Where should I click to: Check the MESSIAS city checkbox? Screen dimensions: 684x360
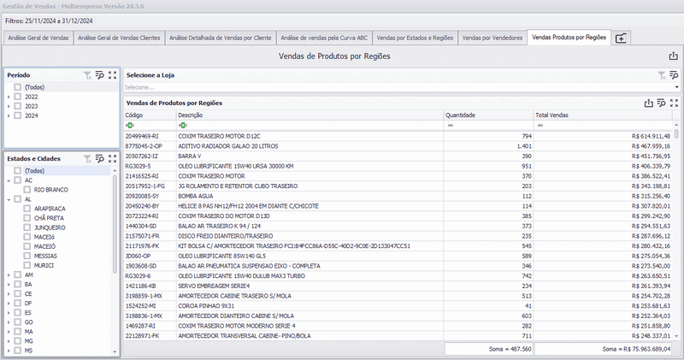27,257
